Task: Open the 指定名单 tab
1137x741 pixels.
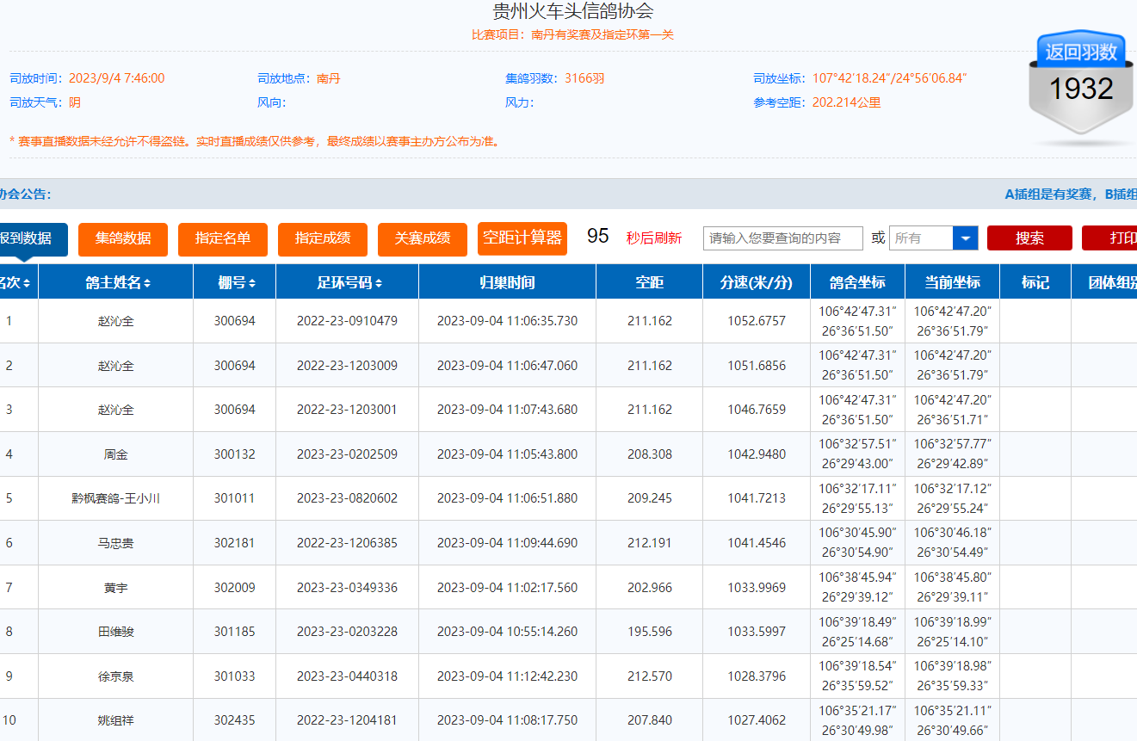Action: point(223,238)
